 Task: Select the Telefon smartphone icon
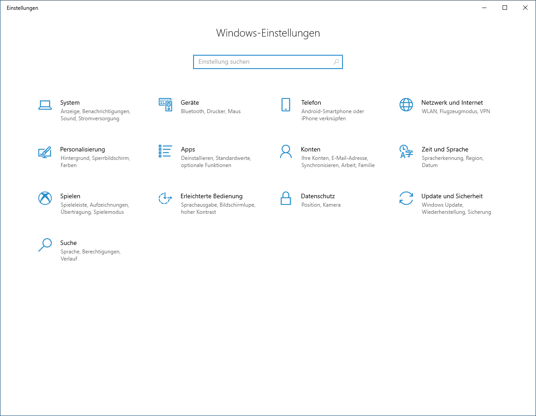[x=286, y=105]
